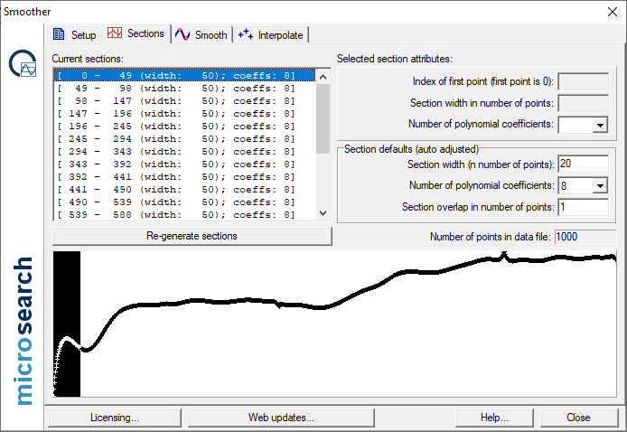
Task: Click sections list scroll down arrow
Action: 323,213
